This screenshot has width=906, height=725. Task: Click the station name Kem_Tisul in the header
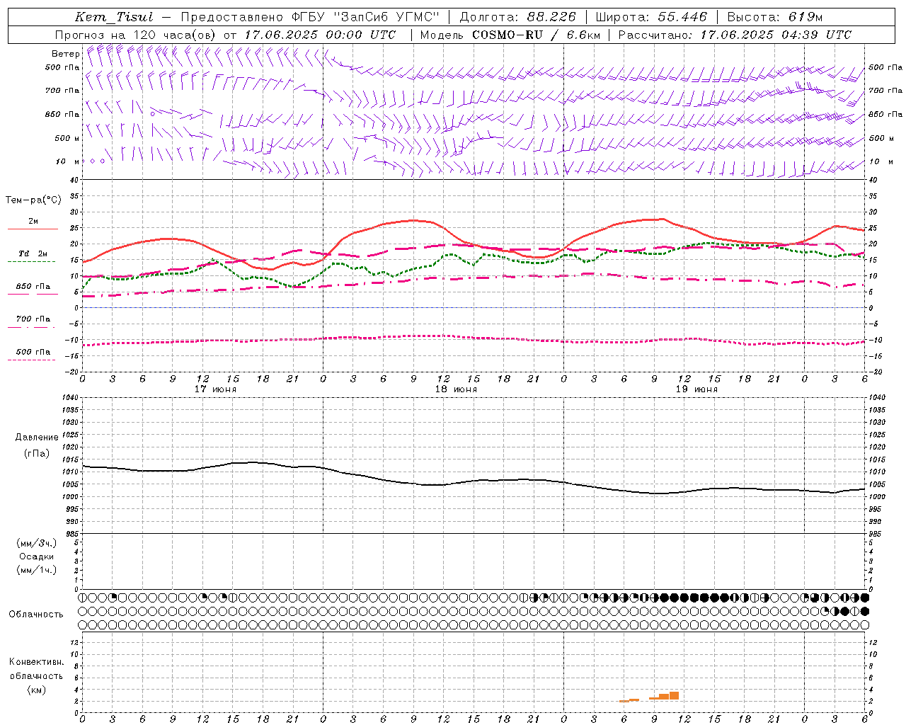pos(114,18)
